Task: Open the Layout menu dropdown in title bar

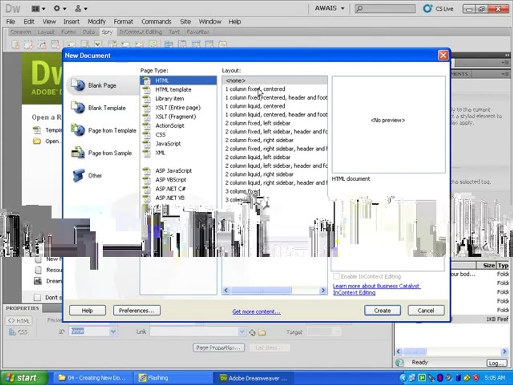Action: click(38, 9)
